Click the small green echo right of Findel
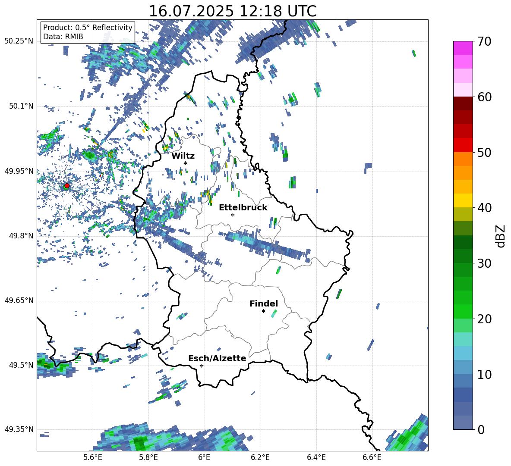The width and height of the screenshot is (511, 466). tap(274, 313)
